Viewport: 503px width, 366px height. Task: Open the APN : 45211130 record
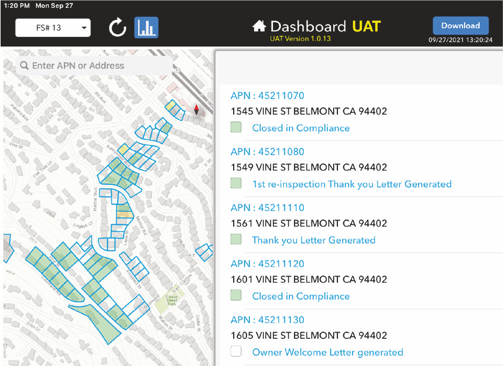pos(267,320)
